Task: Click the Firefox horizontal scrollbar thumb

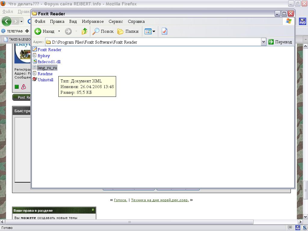Action: (129, 222)
